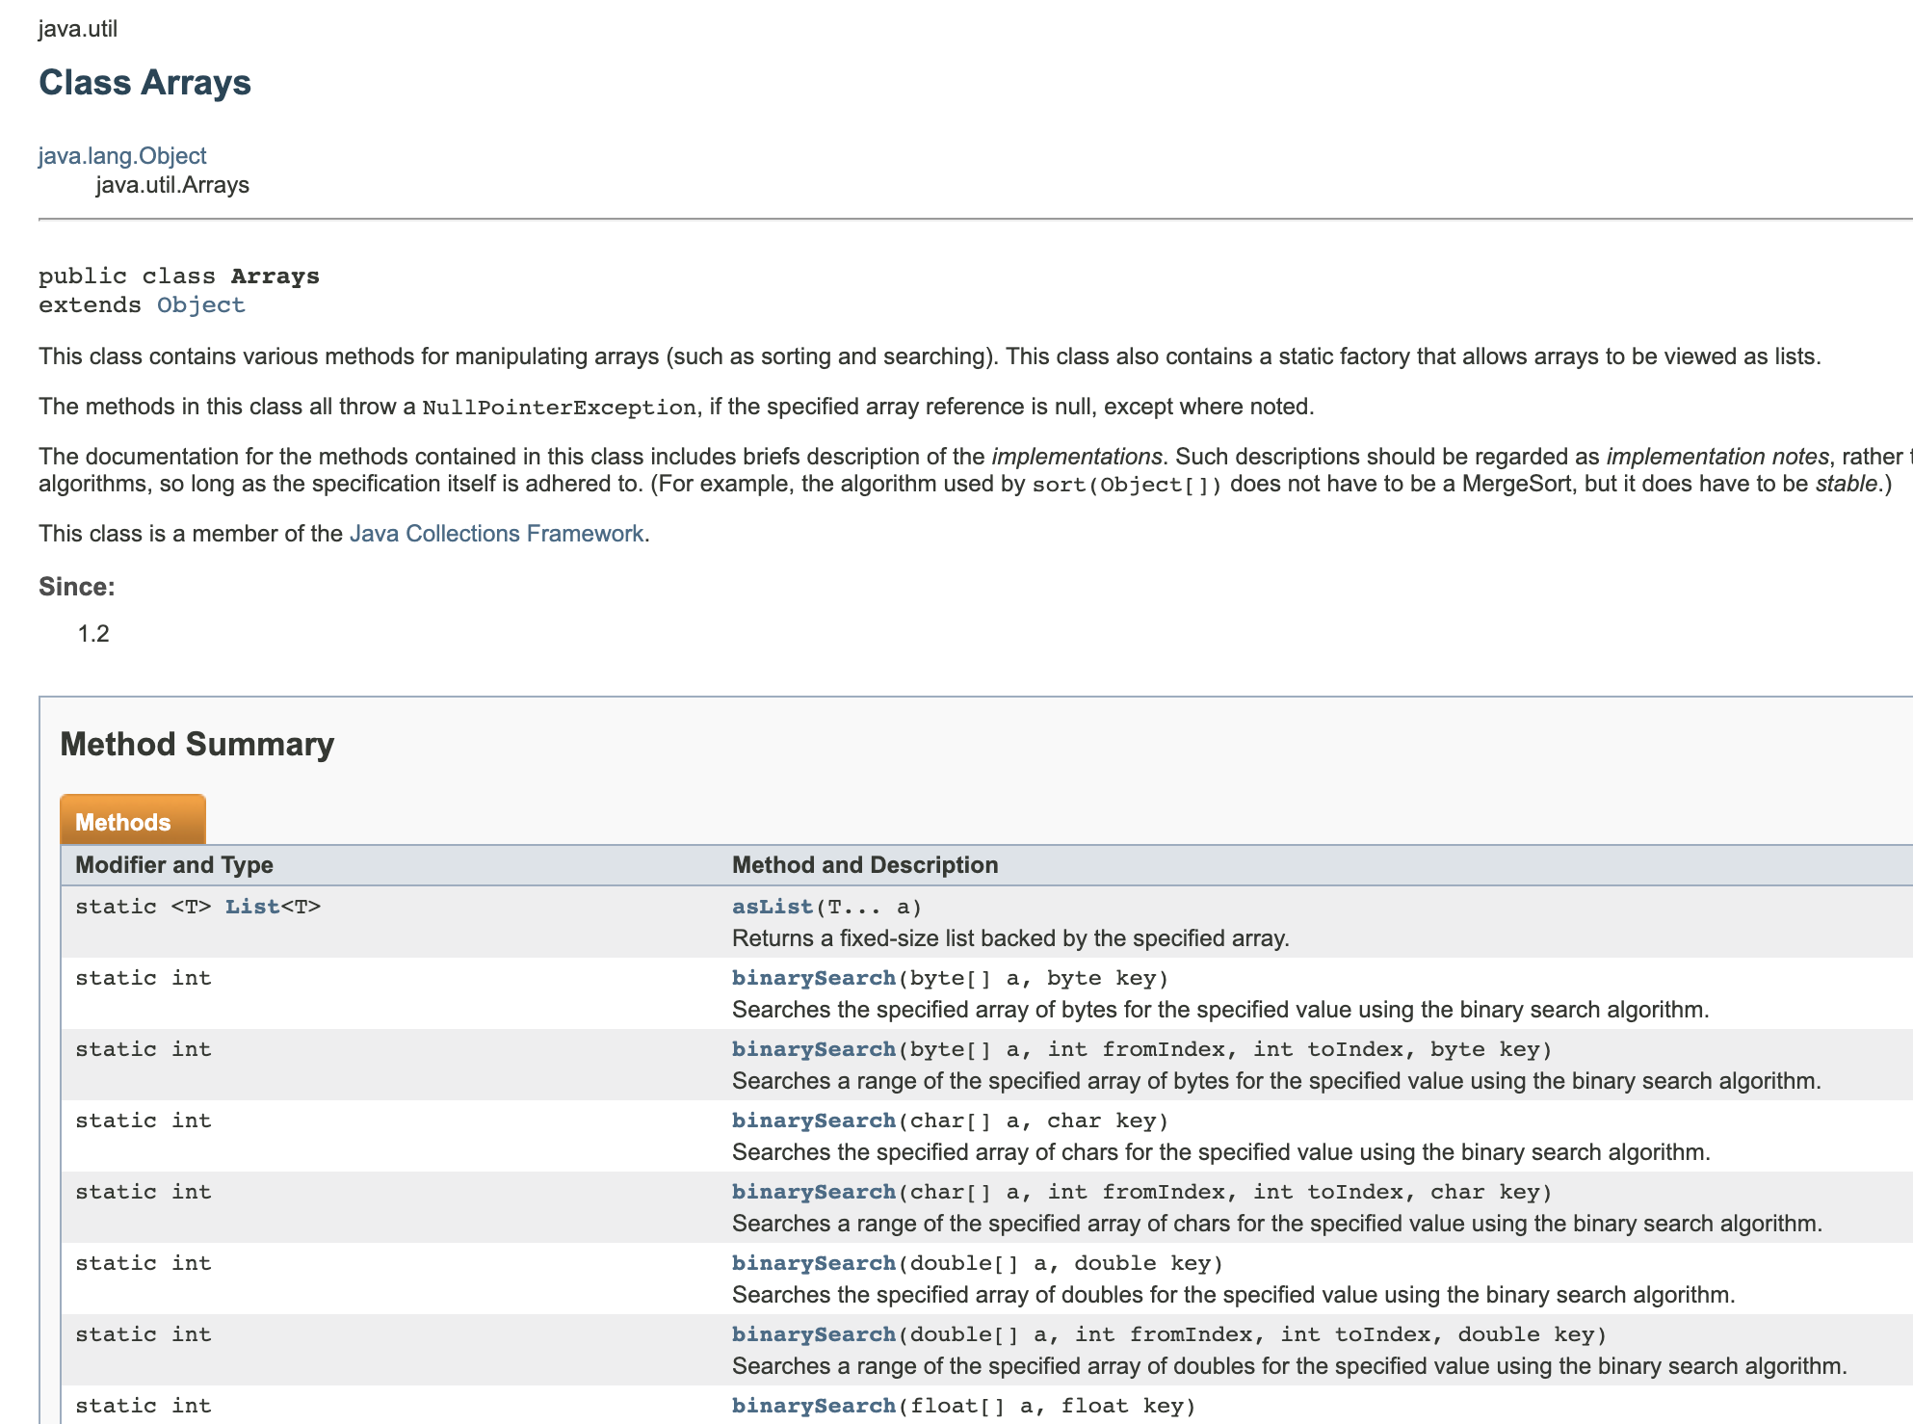Open the Java Collections Framework link
The height and width of the screenshot is (1424, 1913).
click(496, 534)
